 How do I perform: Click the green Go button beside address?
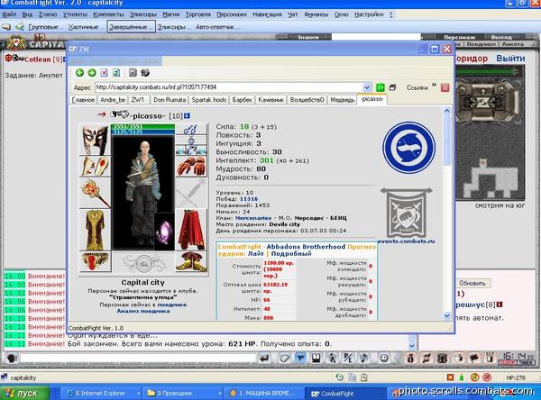click(x=380, y=87)
